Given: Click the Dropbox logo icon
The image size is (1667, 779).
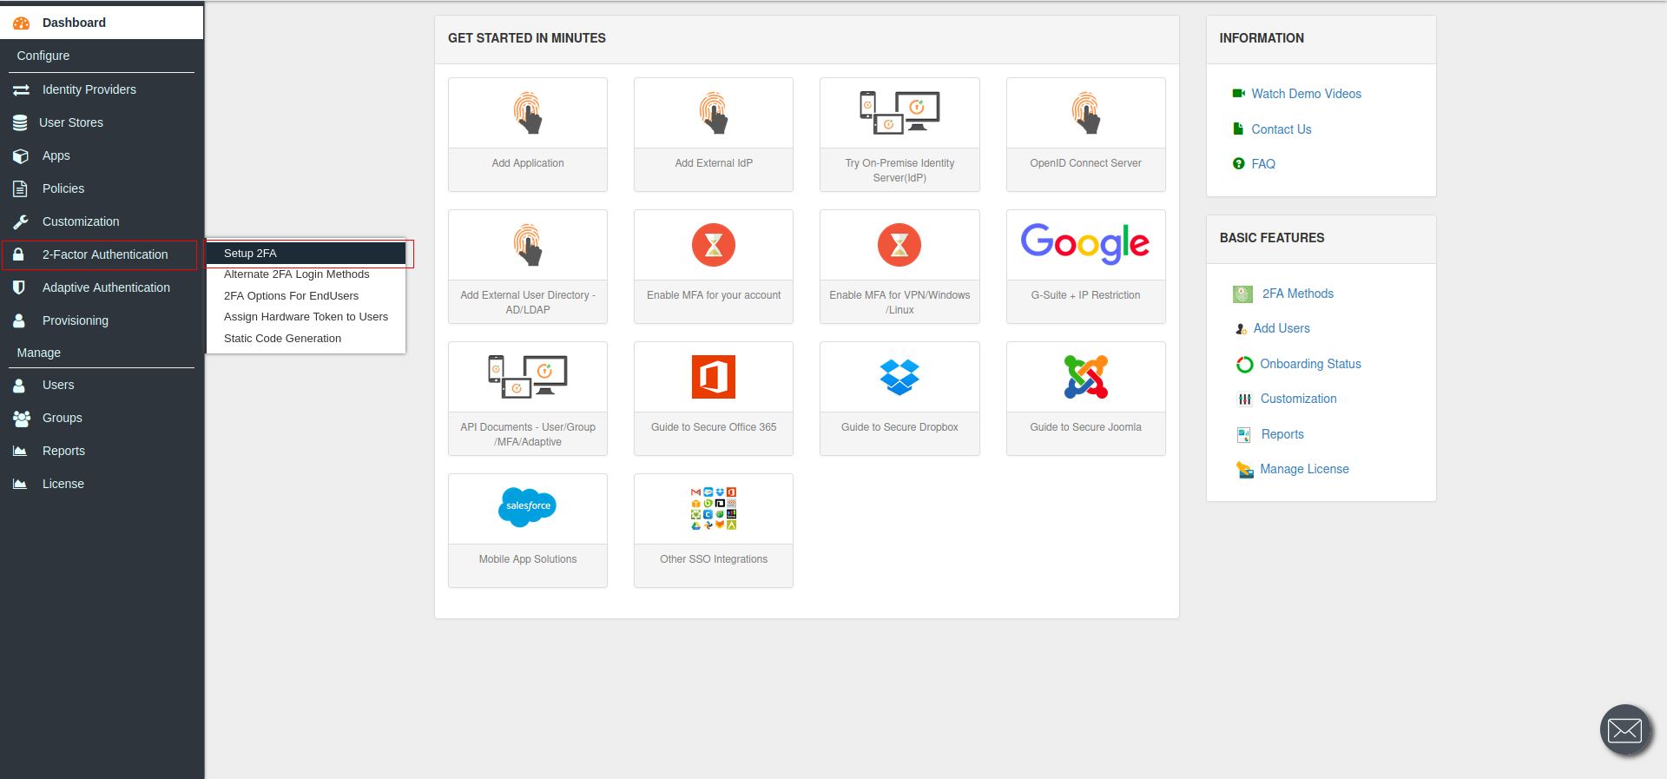Looking at the screenshot, I should 899,377.
